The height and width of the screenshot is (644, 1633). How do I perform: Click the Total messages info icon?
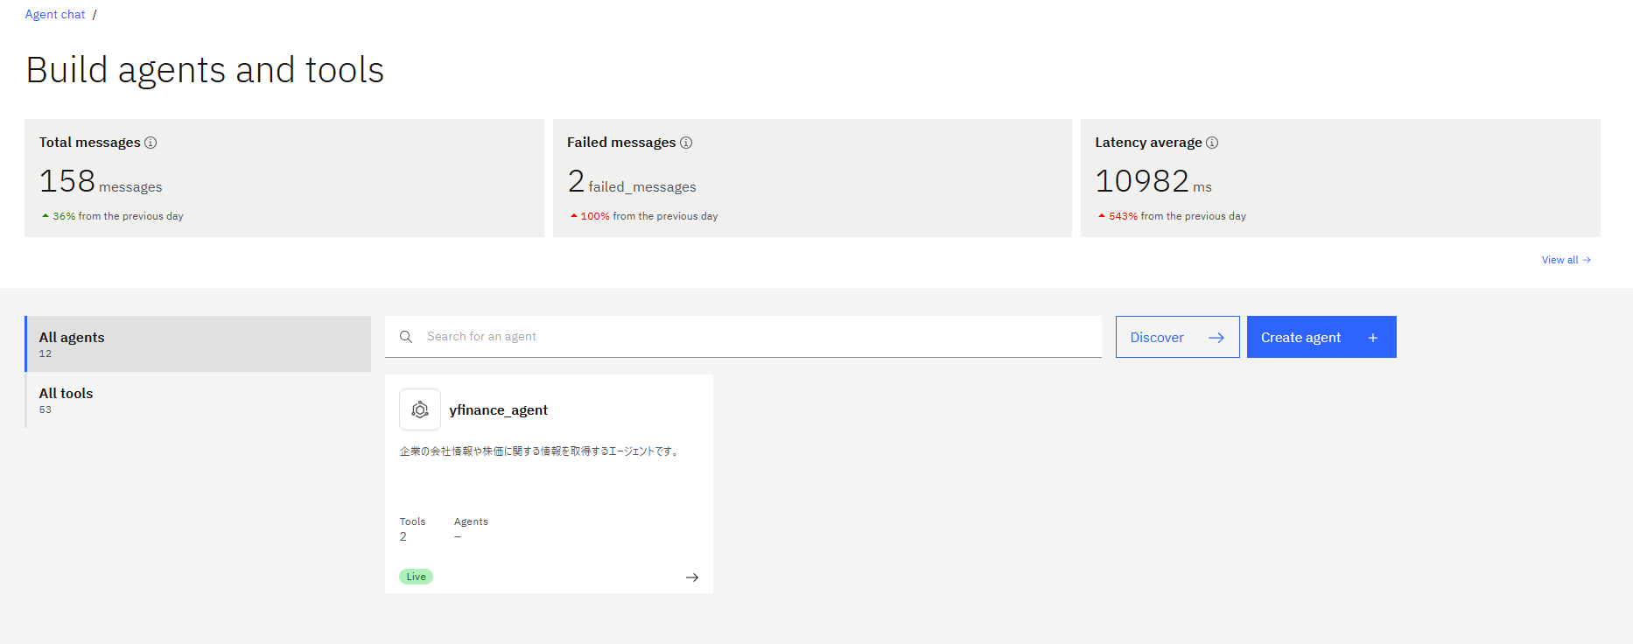[x=151, y=143]
